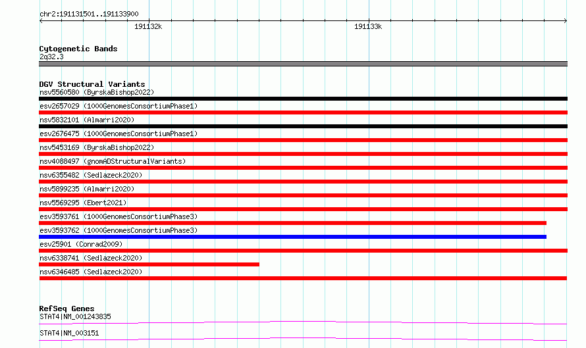Viewport: 586px width, 348px height.
Task: Click the nsv5569295 red variant bar
Action: click(303, 209)
